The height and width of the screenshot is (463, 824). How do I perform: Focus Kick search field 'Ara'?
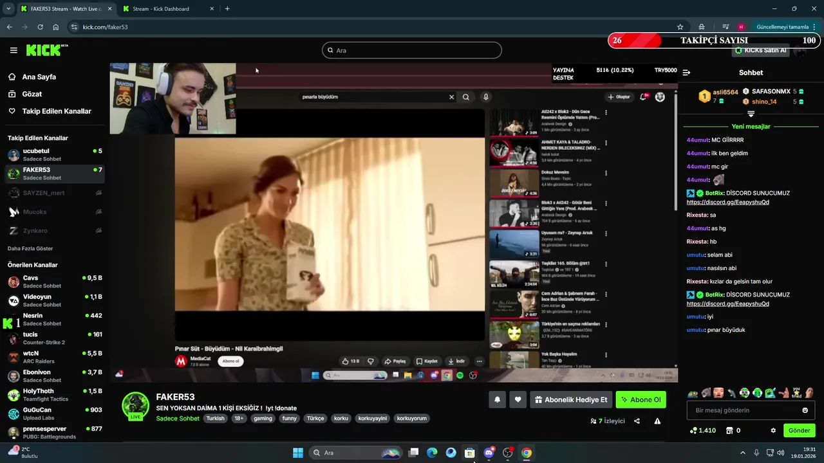coord(412,50)
